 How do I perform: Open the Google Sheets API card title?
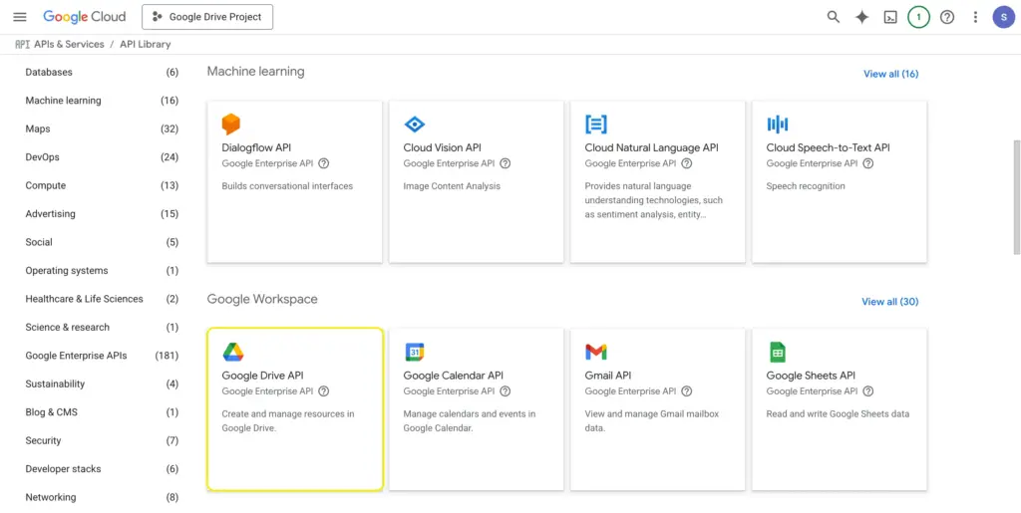pos(811,376)
